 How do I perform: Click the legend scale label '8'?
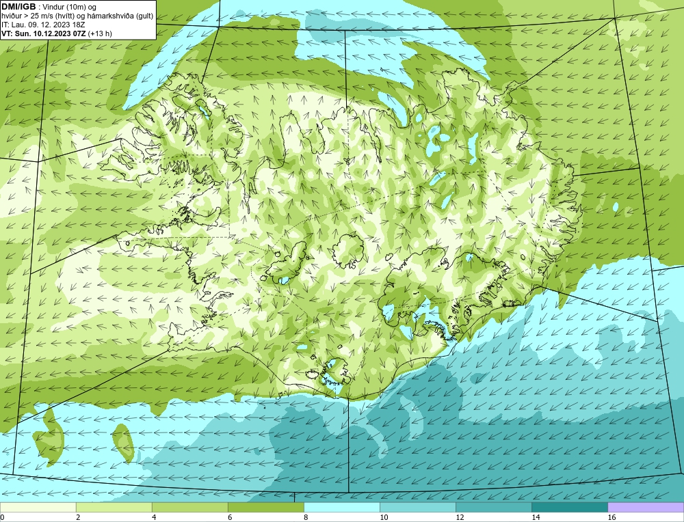click(x=306, y=517)
